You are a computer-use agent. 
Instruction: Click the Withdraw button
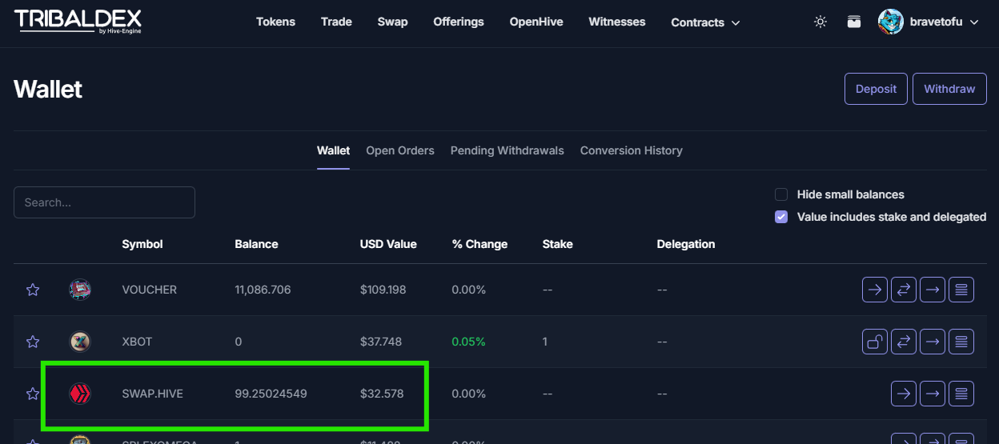949,89
